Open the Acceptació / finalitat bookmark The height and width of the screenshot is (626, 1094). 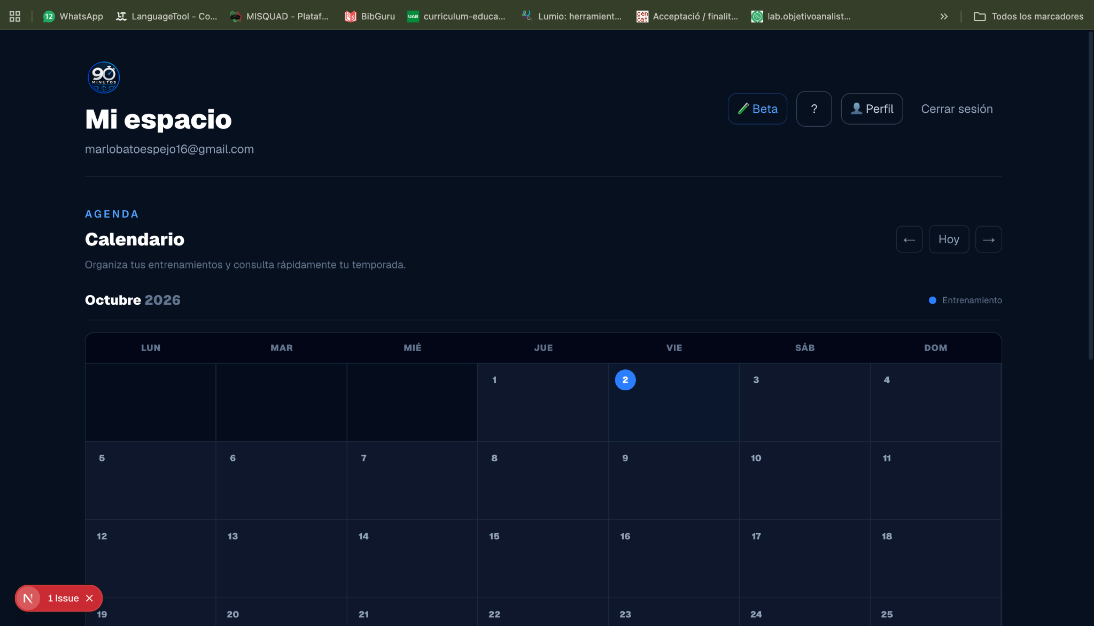pyautogui.click(x=687, y=16)
